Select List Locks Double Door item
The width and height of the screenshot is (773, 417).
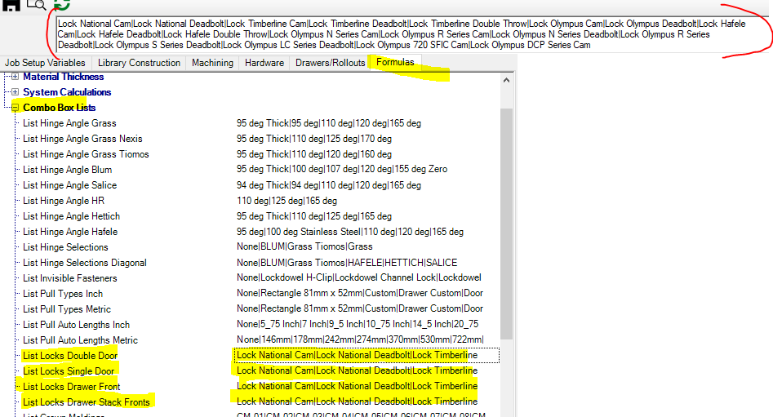click(x=70, y=356)
